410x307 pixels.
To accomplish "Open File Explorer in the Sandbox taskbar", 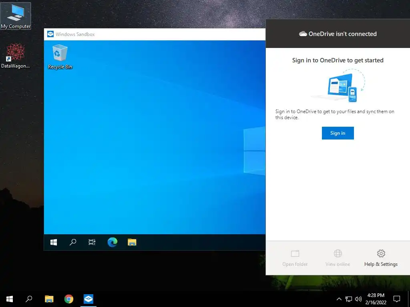I will point(132,242).
